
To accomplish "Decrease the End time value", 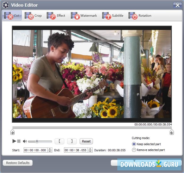I will (90, 151).
